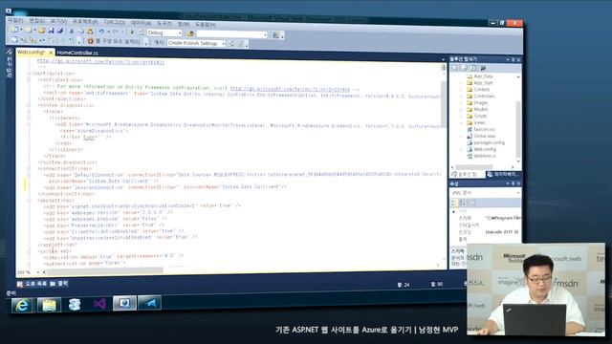Collapse the connectionStrings outline node

[29, 168]
